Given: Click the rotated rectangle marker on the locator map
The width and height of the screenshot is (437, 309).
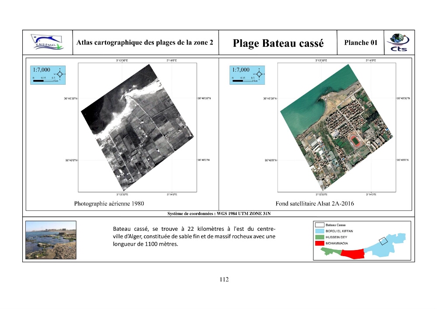Looking at the screenshot, I should tap(383, 241).
